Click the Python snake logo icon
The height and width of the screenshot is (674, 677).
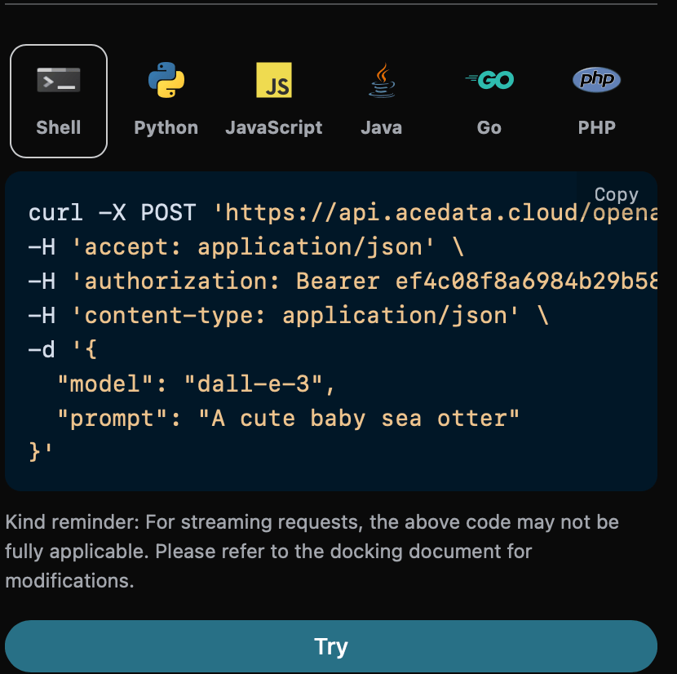coord(166,81)
